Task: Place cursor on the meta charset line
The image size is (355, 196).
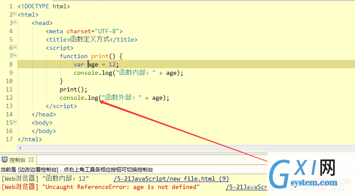Action: (84, 31)
